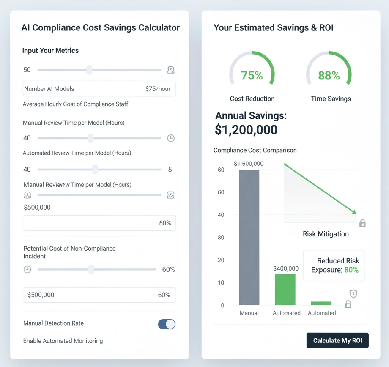Toggle the Enable Automated Monitoring switch
The image size is (389, 367).
coord(166,324)
